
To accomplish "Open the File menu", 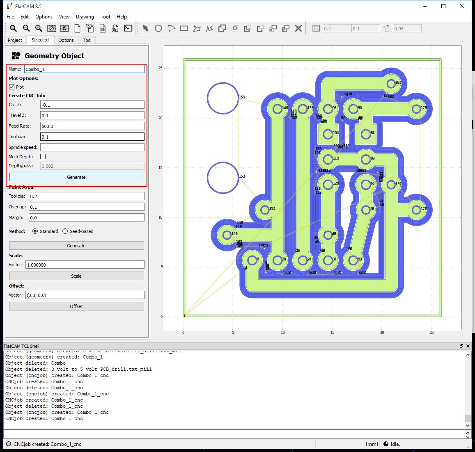I will (x=10, y=17).
